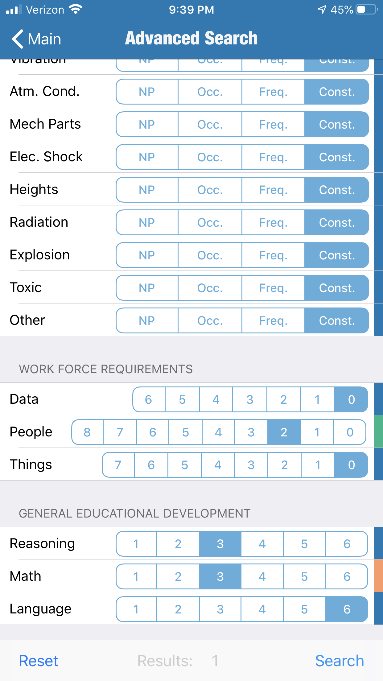The height and width of the screenshot is (681, 383).
Task: Choose Occ. for Explosion
Action: pos(210,255)
